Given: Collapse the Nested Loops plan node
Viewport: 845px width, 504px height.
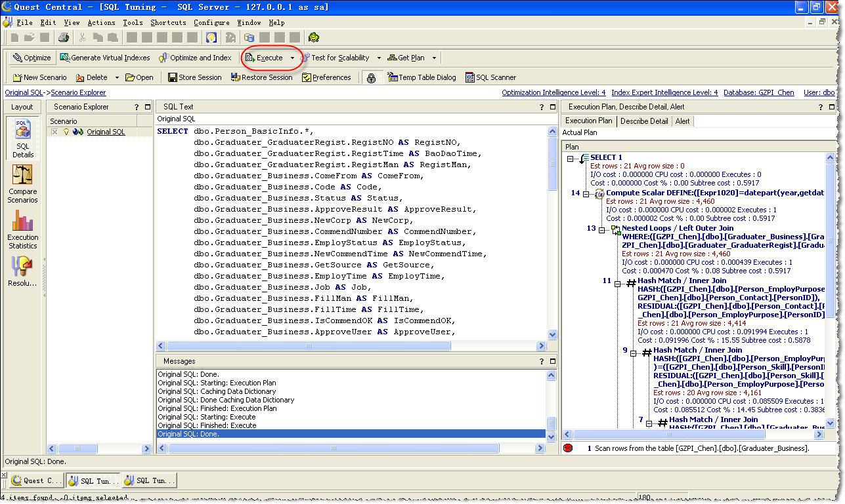Looking at the screenshot, I should point(601,229).
